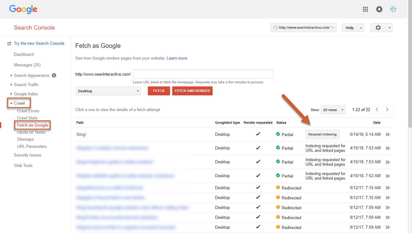
Task: Open the Google apps grid icon
Action: [365, 9]
